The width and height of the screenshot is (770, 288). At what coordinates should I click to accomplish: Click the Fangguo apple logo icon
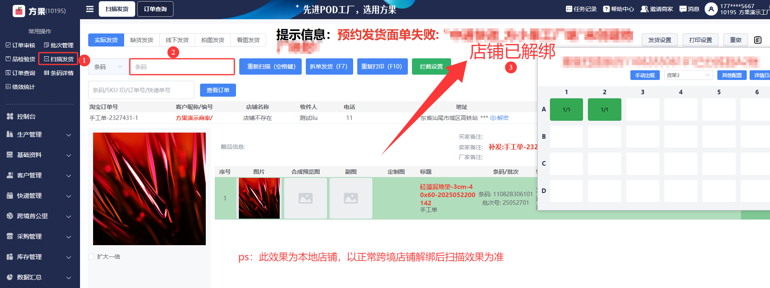click(19, 11)
